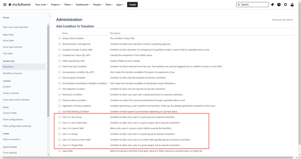Viewport: 301px width, 159px height.
Task: Click Only Bamboo Notifications Workflow Condition label
Action: coord(85,83)
